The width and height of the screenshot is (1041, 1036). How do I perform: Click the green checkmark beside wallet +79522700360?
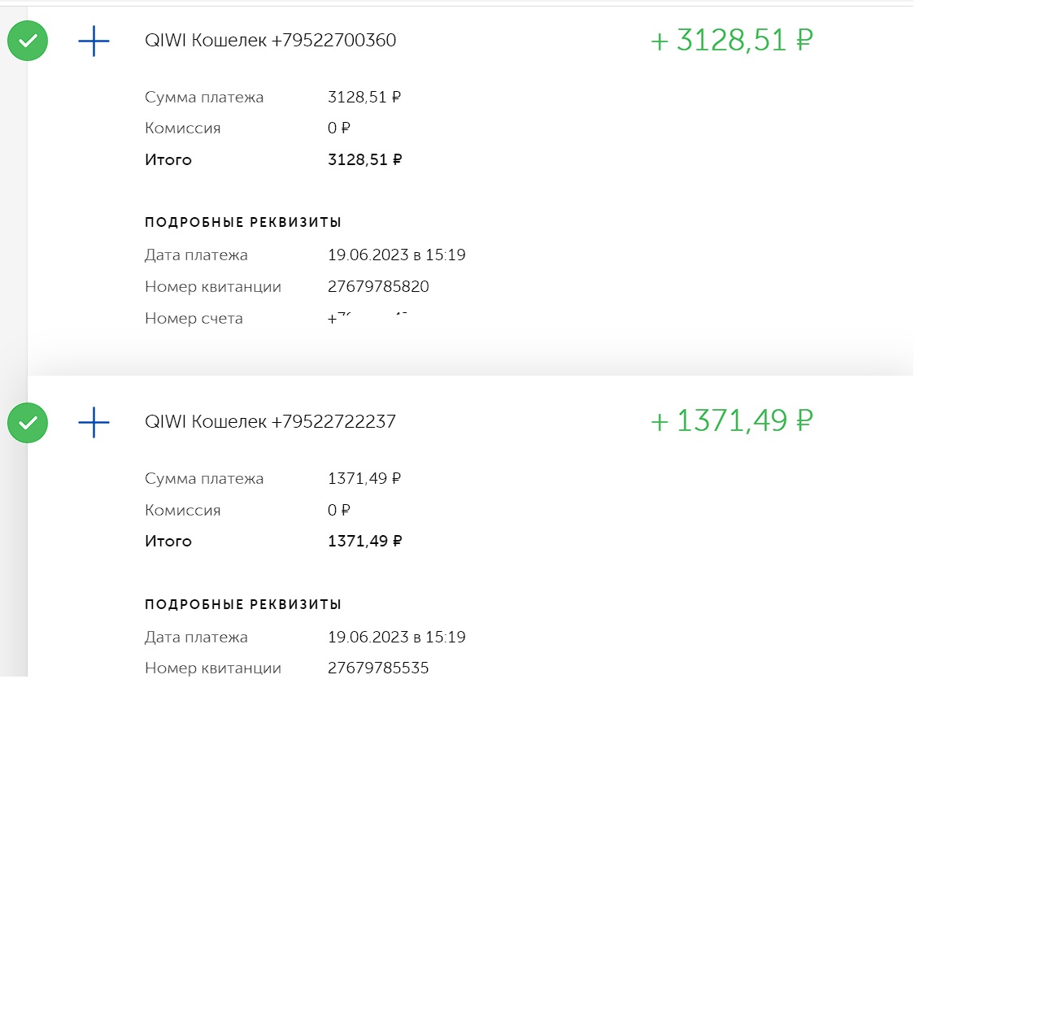point(28,41)
